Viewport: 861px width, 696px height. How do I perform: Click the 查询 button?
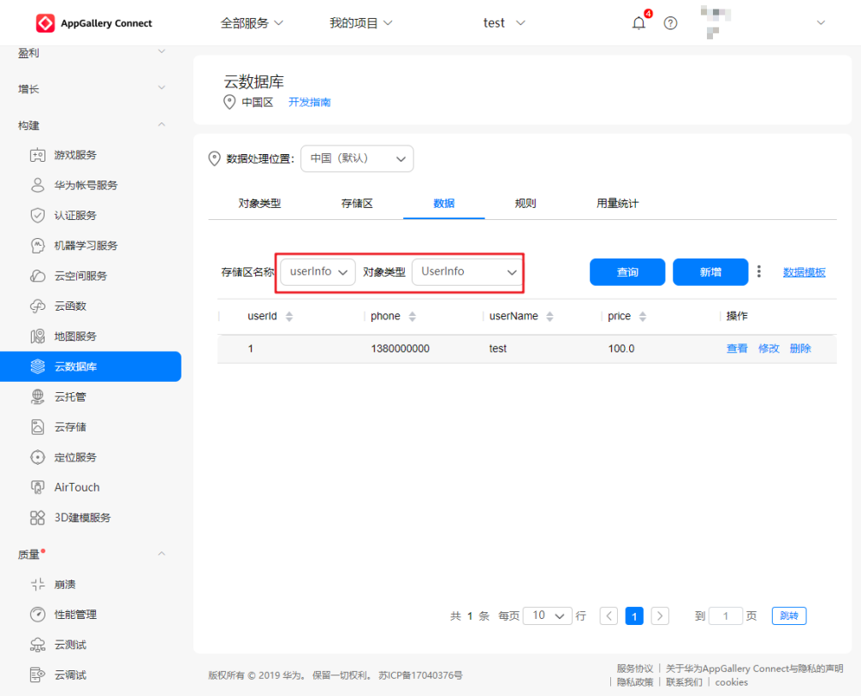pos(627,272)
